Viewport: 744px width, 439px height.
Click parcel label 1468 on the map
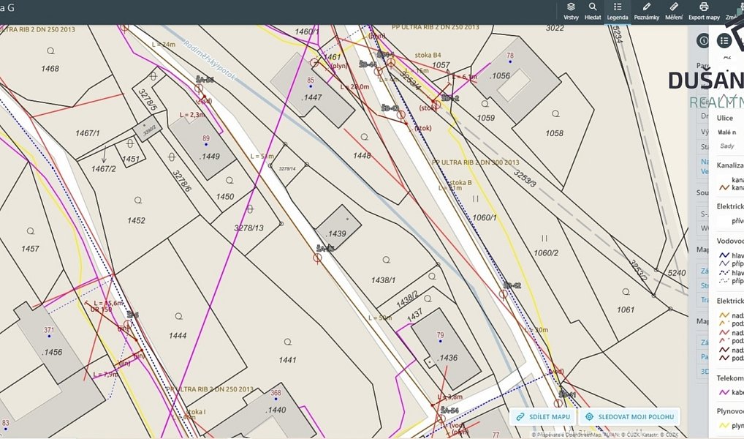50,69
